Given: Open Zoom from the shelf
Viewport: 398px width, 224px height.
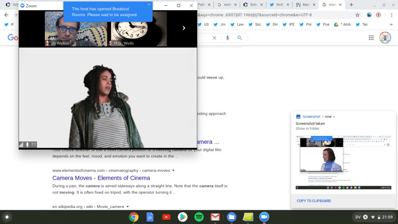Looking at the screenshot, I should [265, 217].
